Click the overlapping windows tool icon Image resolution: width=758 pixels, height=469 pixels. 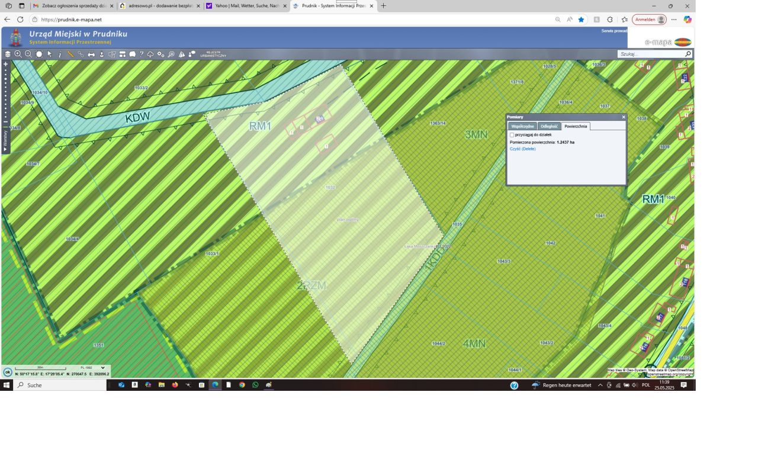point(112,54)
